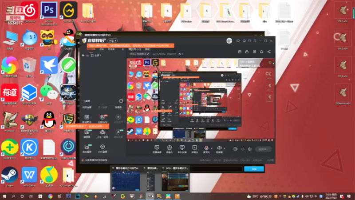The height and width of the screenshot is (200, 355).
Task: Open the user avatar in the streaming companion title bar
Action: tap(229, 41)
